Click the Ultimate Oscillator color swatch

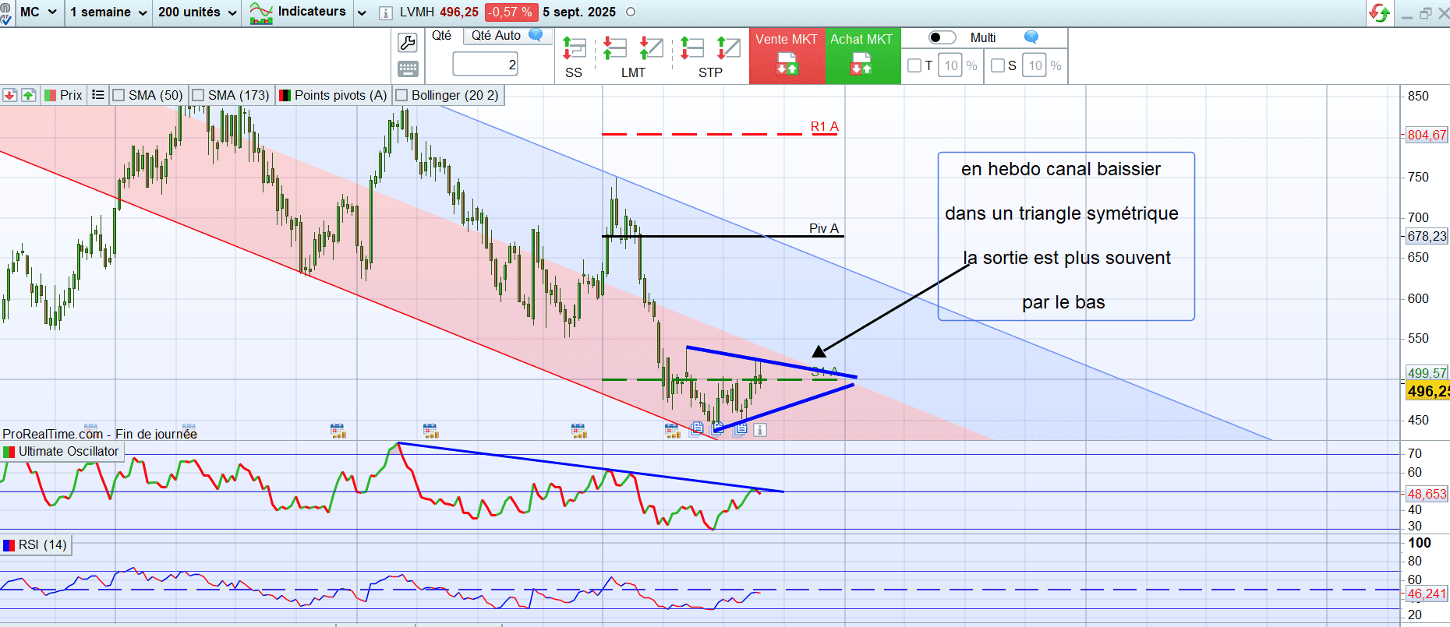click(9, 452)
